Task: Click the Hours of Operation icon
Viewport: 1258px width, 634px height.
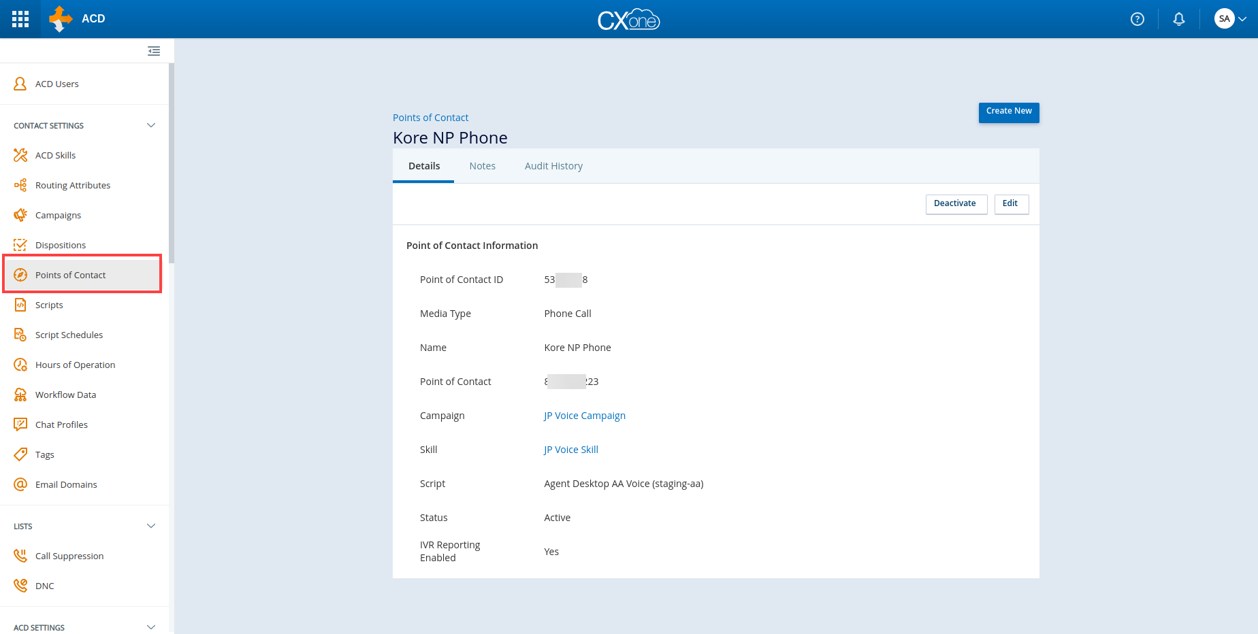Action: [x=20, y=365]
